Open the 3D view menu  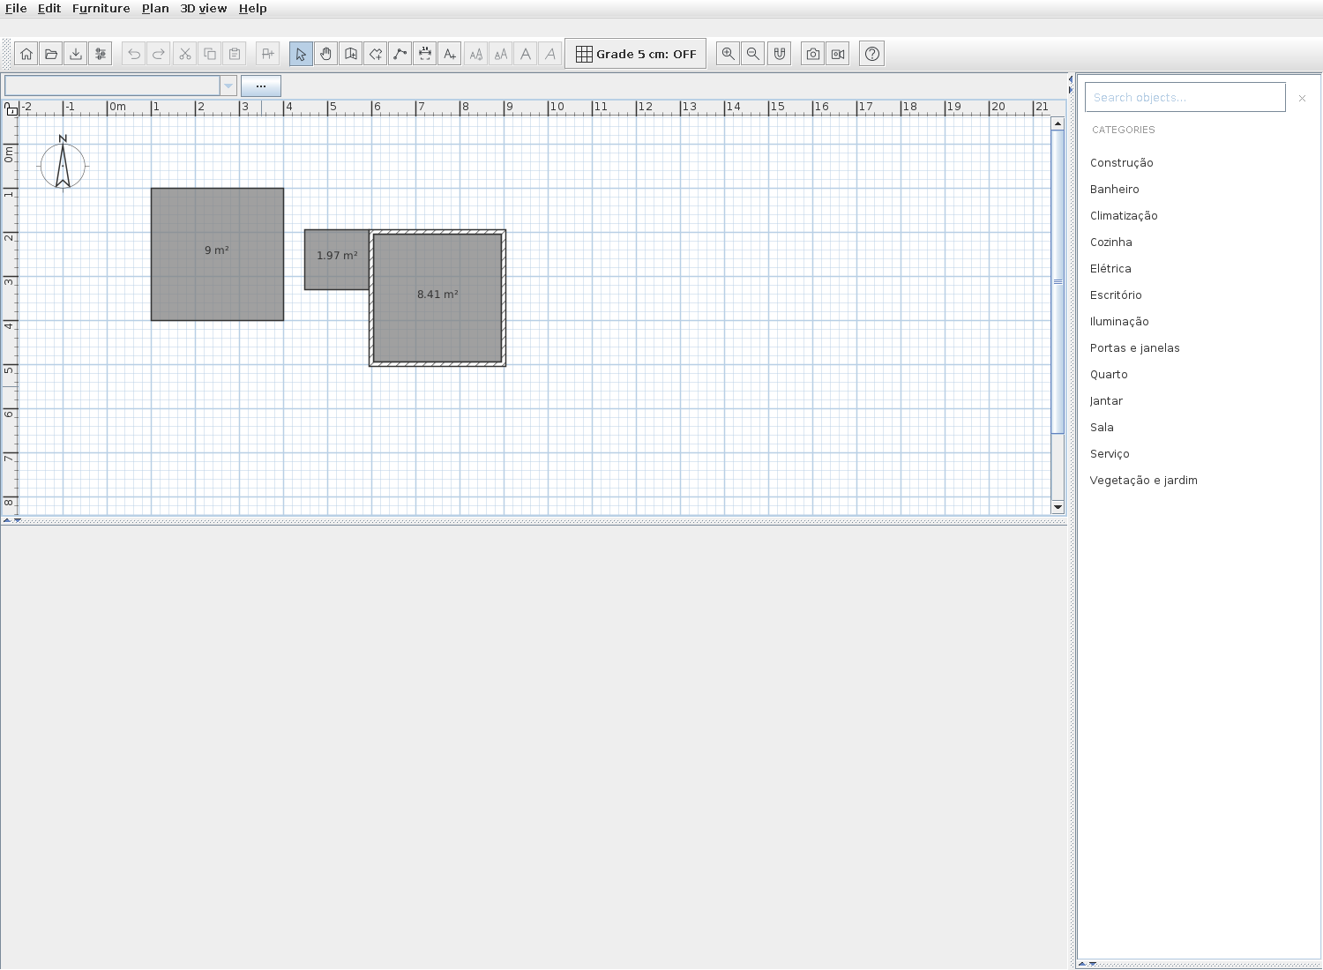[204, 8]
